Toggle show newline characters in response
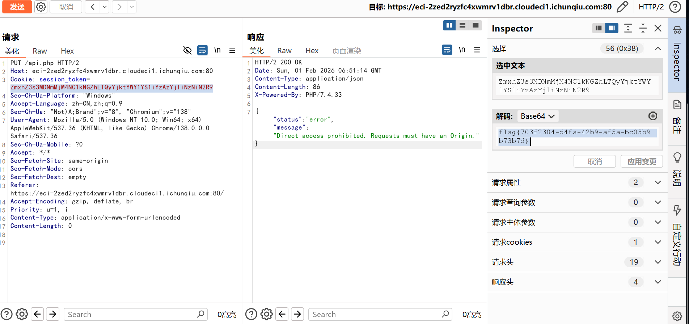Image resolution: width=689 pixels, height=324 pixels. pyautogui.click(x=462, y=50)
